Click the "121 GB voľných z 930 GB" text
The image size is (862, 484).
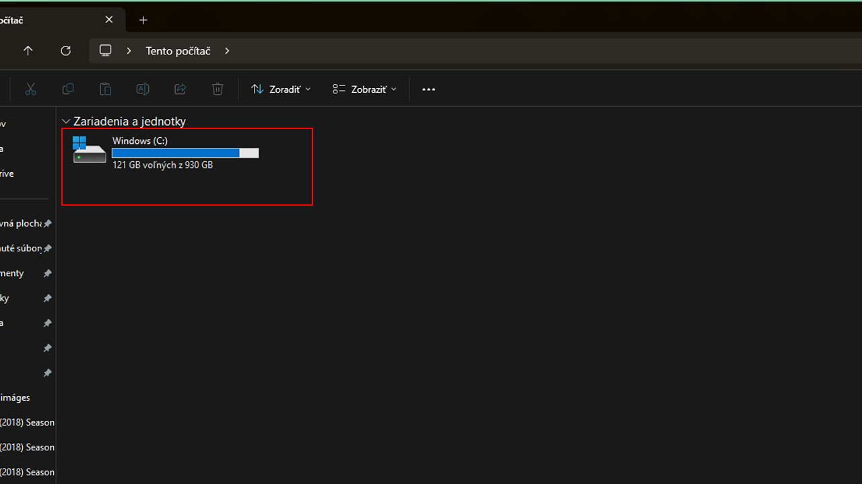click(x=162, y=165)
